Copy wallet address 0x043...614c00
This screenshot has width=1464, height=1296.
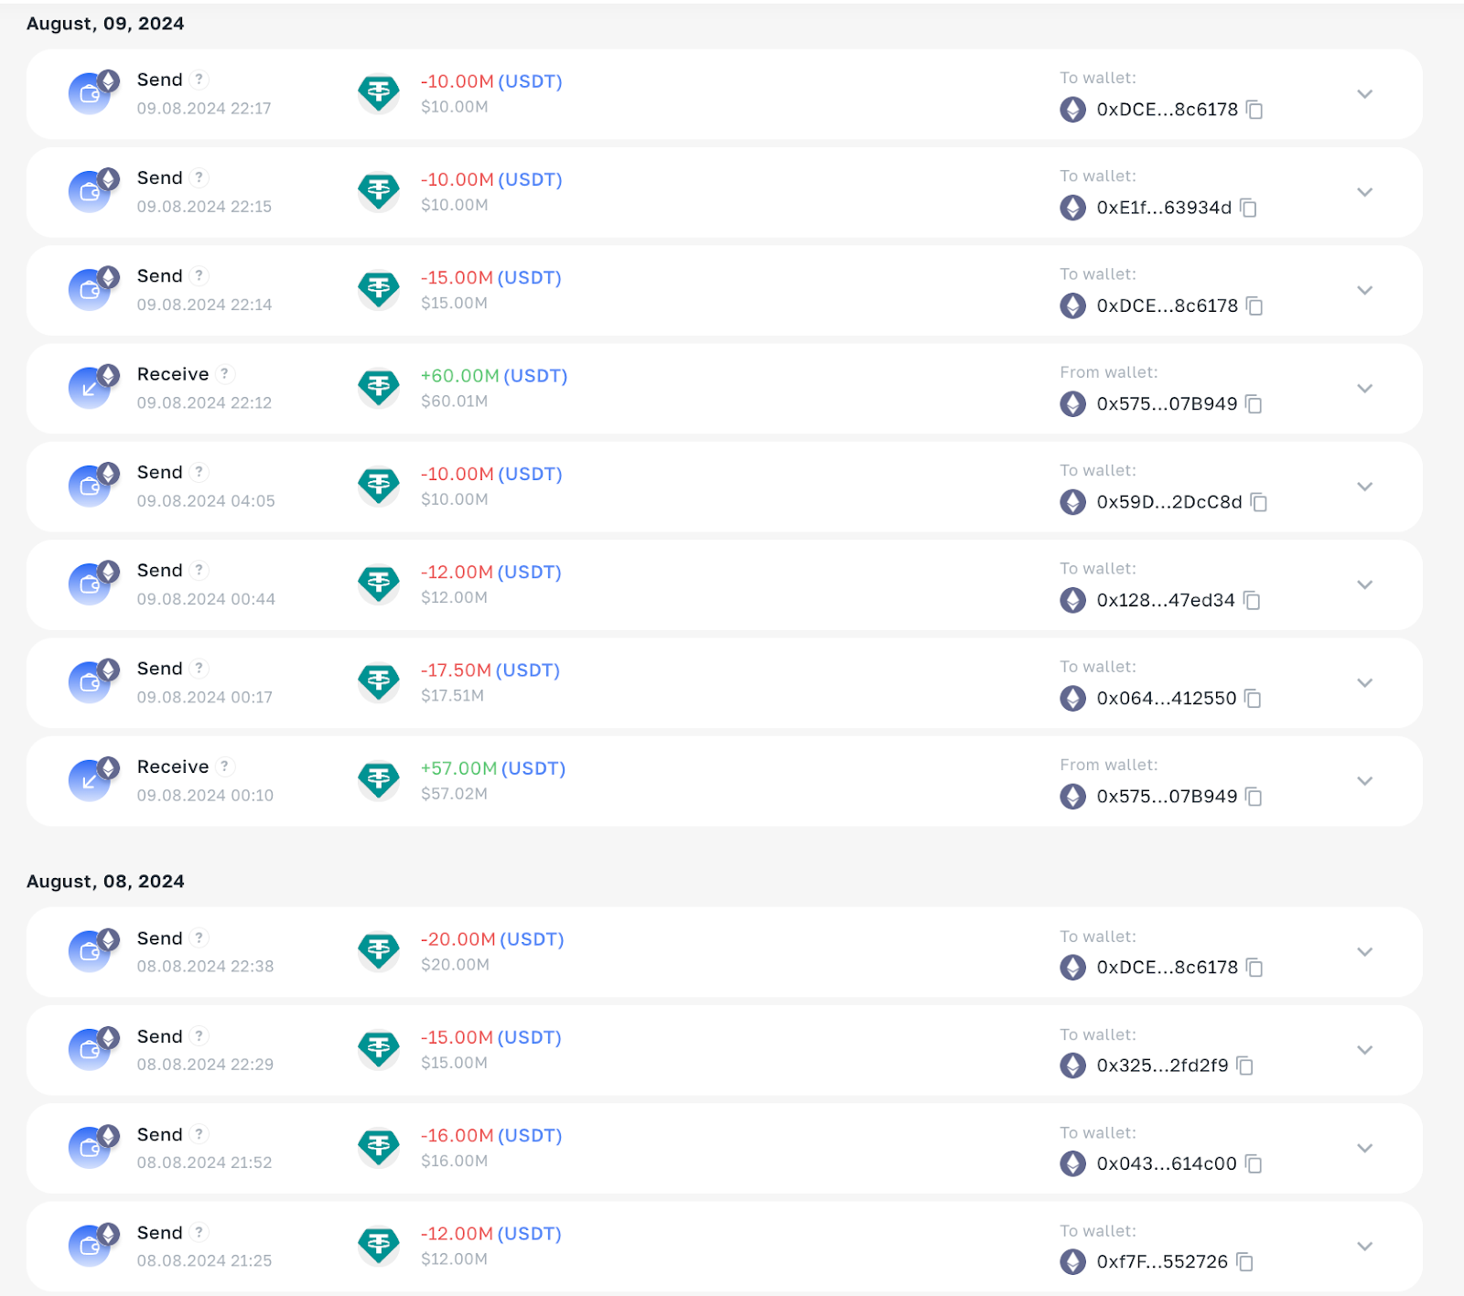click(1254, 1163)
